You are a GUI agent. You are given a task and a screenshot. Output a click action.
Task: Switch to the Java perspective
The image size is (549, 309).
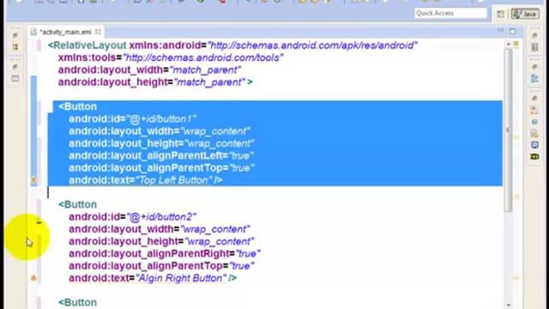pos(525,14)
